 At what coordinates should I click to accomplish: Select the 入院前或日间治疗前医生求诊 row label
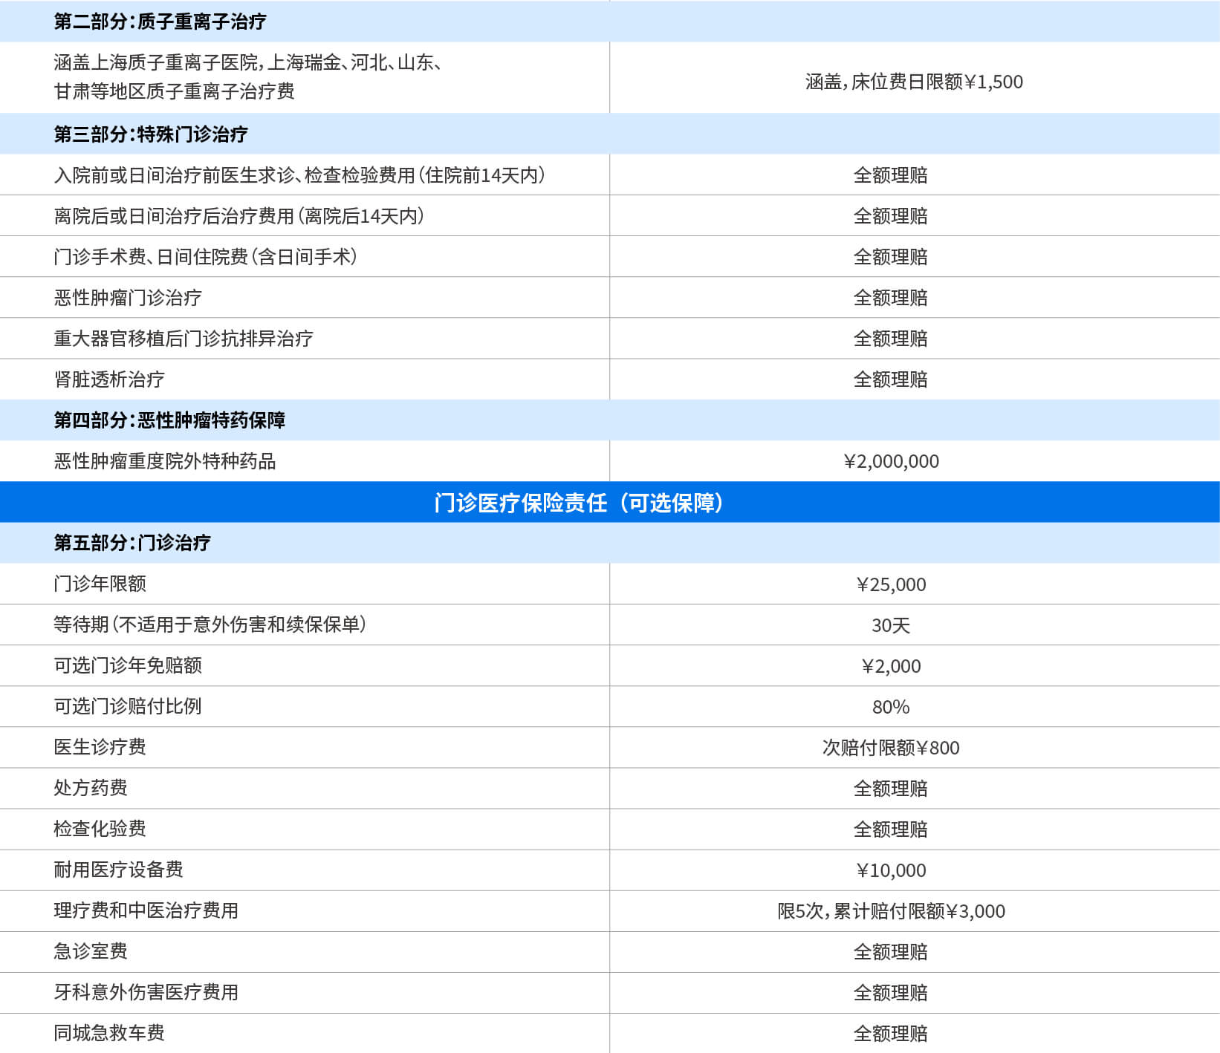(x=301, y=175)
